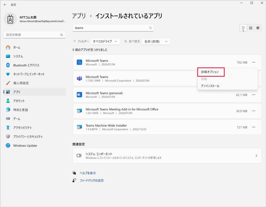Switch to grid view icon
Screen dimensions: 266x207
(251, 28)
